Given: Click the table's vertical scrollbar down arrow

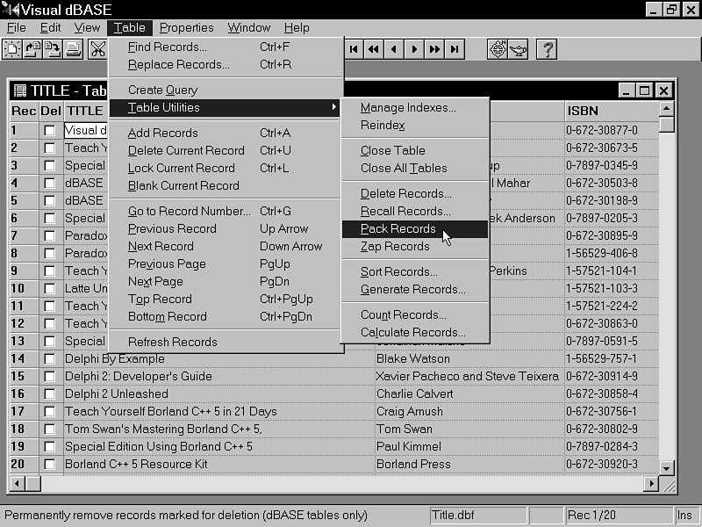Looking at the screenshot, I should click(x=667, y=468).
